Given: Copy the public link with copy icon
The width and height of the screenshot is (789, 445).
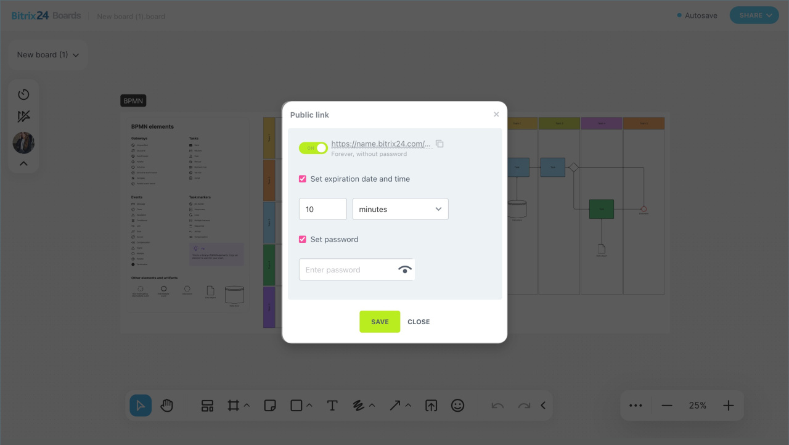Looking at the screenshot, I should (x=439, y=144).
